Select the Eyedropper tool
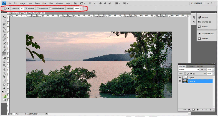This screenshot has height=117, width=218. (x=4, y=35)
